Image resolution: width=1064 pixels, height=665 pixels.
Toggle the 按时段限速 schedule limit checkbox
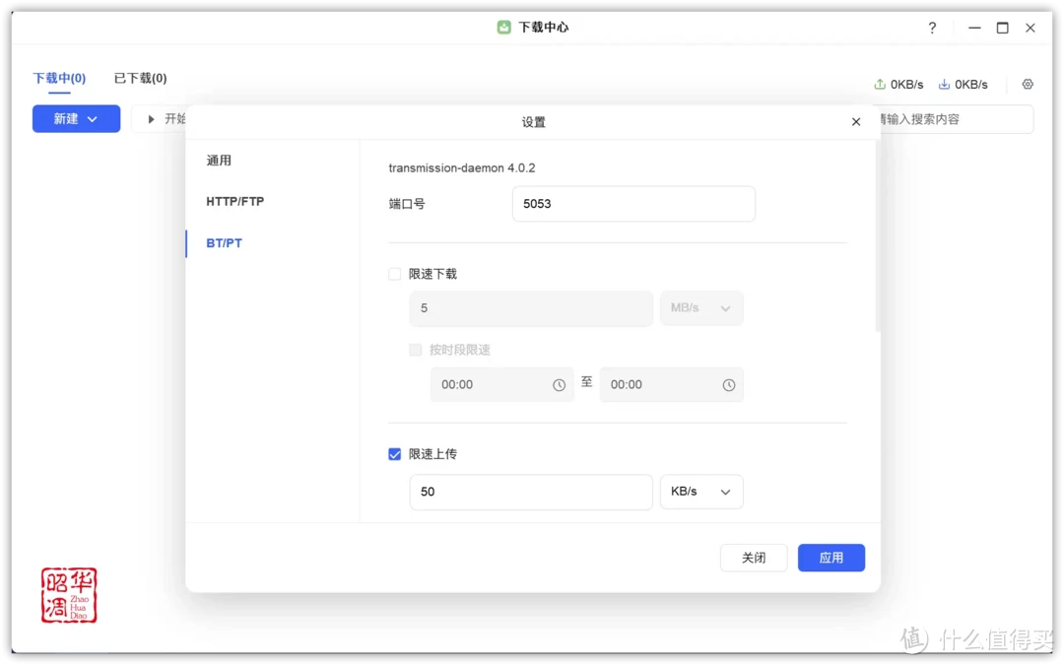(416, 350)
